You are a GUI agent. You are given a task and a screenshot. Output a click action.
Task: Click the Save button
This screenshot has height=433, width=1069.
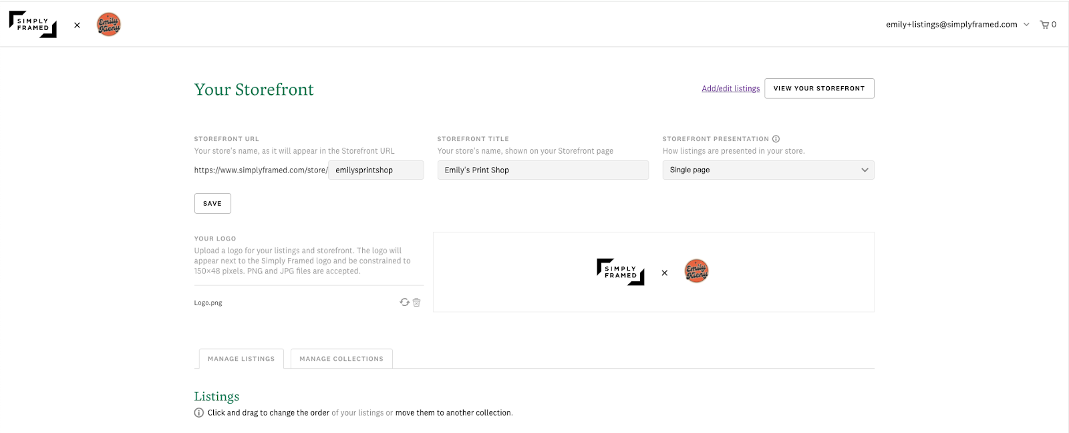[x=212, y=204]
